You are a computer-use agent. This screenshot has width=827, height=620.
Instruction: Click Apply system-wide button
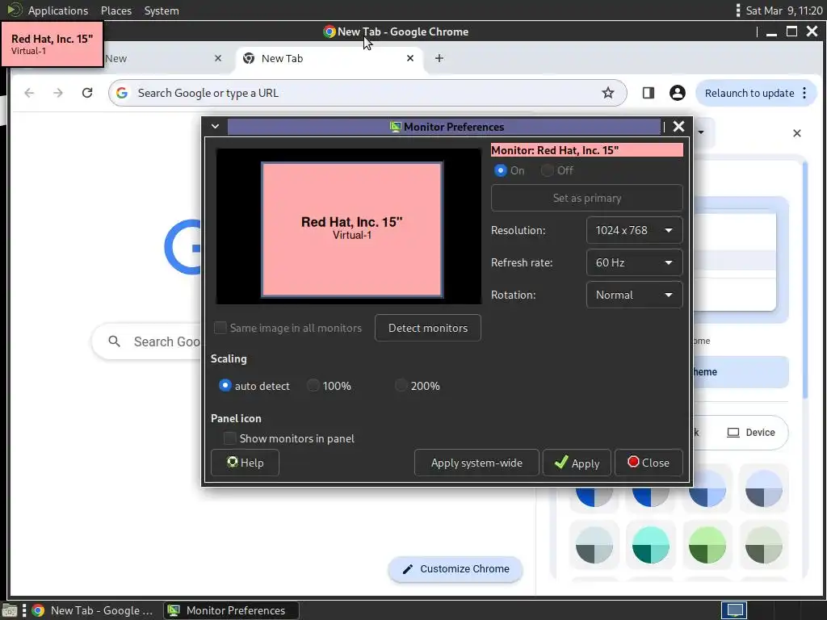476,463
